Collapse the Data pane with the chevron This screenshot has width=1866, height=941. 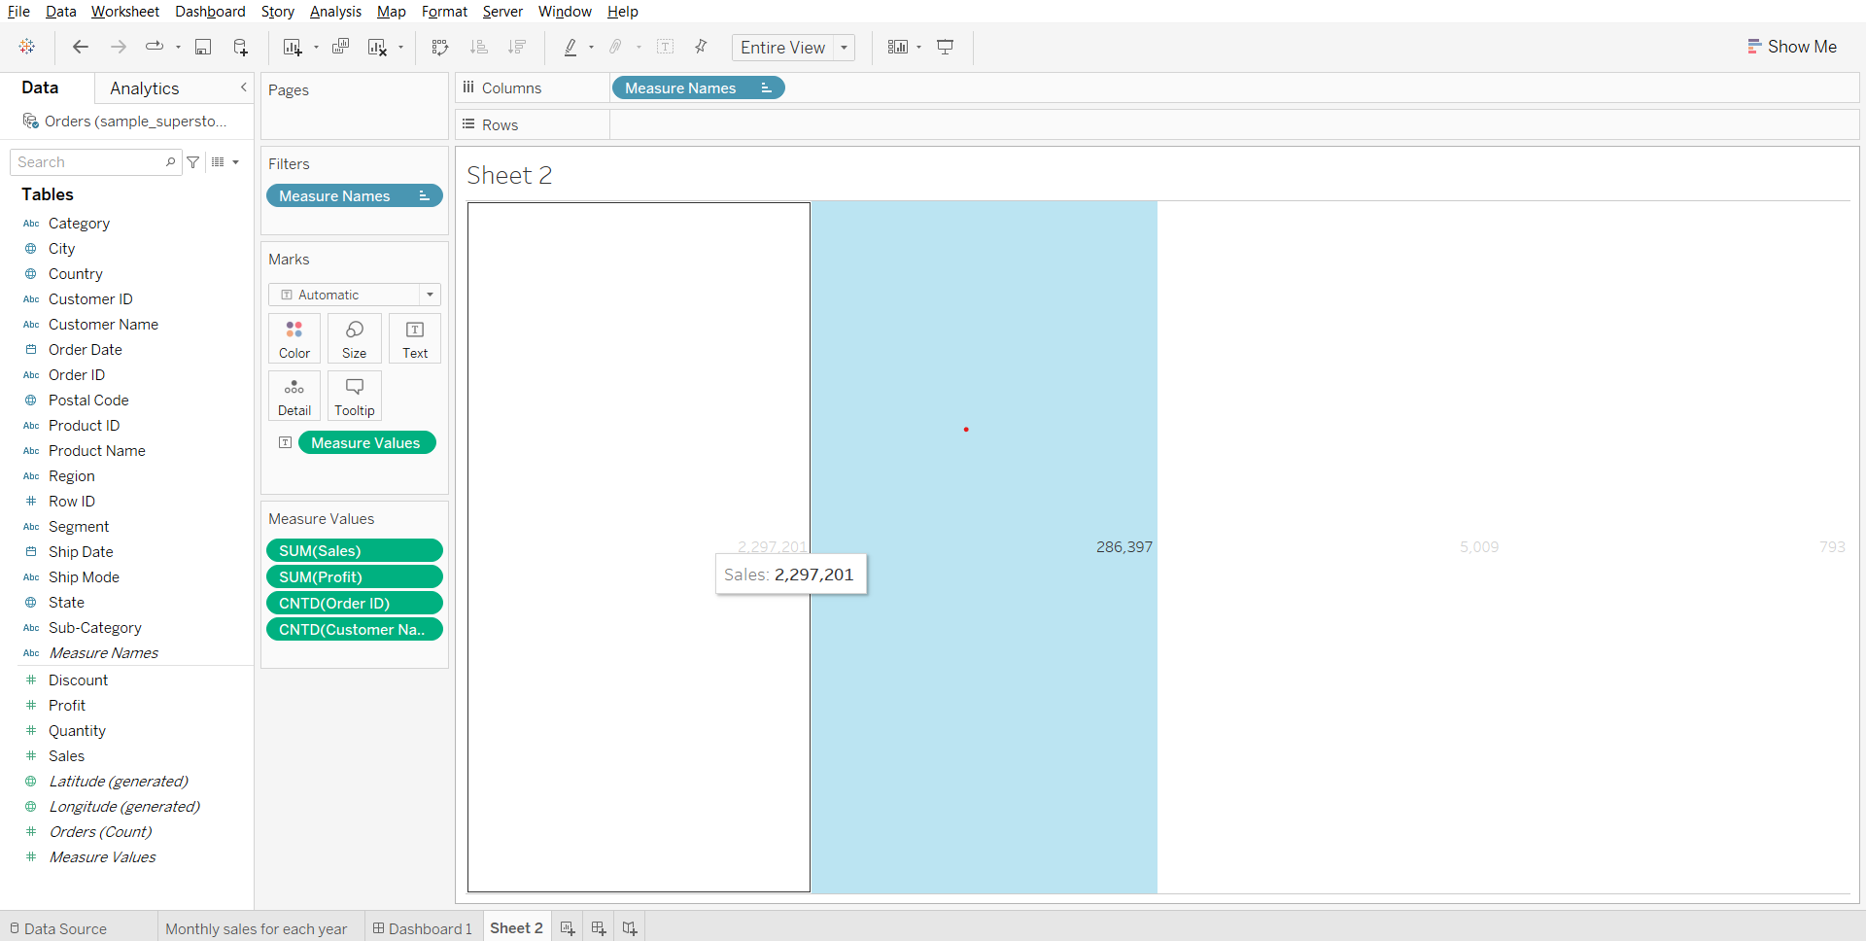pyautogui.click(x=243, y=87)
